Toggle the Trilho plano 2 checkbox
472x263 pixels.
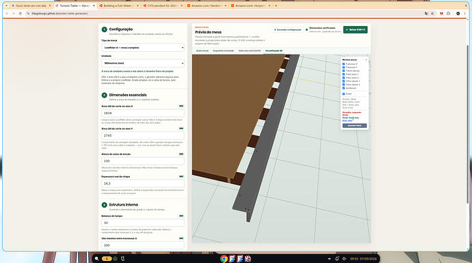click(343, 78)
